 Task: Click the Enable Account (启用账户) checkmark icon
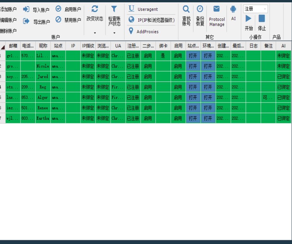tap(58, 9)
